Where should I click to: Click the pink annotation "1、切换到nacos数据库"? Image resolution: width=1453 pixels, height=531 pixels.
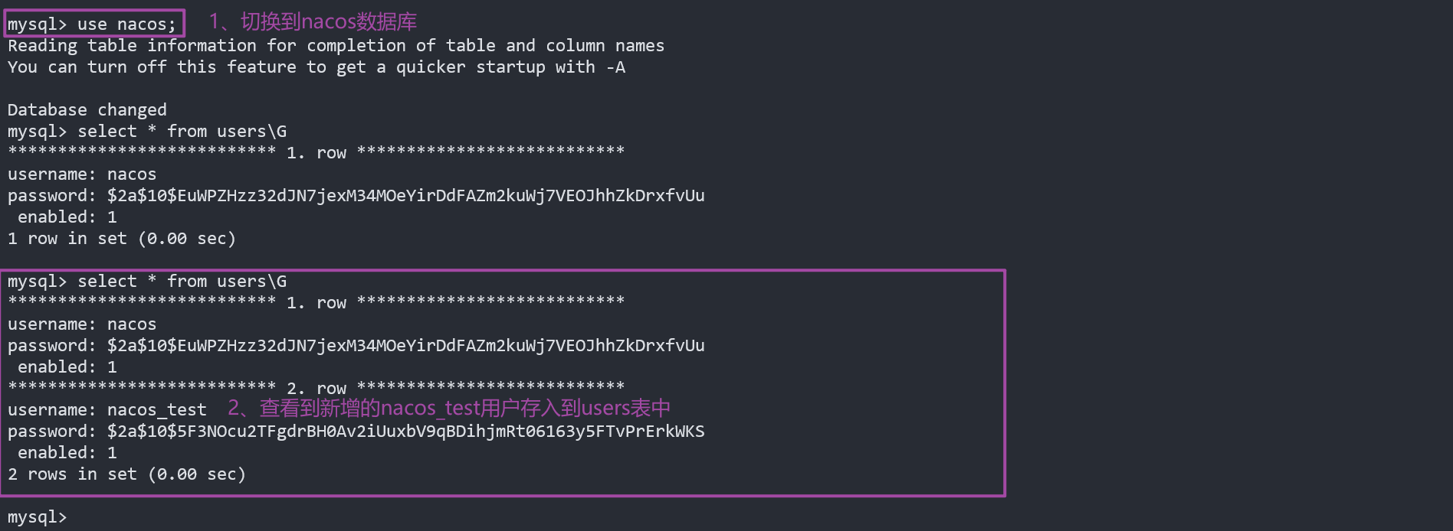tap(313, 21)
